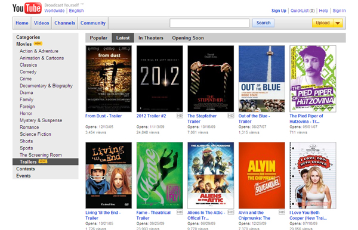This screenshot has height=230, width=358.
Task: Click Aliens In The Attic title link
Action: point(206,215)
